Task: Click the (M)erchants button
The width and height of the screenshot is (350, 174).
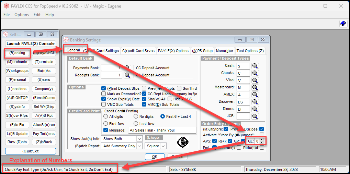Action: [17, 62]
